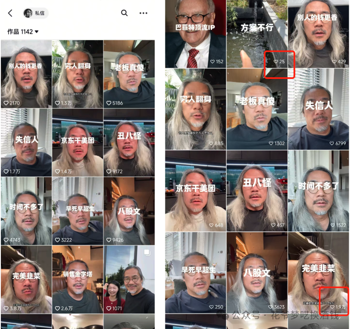Open 失信人 video with 1.7万 likes
The image size is (350, 329).
[26, 143]
